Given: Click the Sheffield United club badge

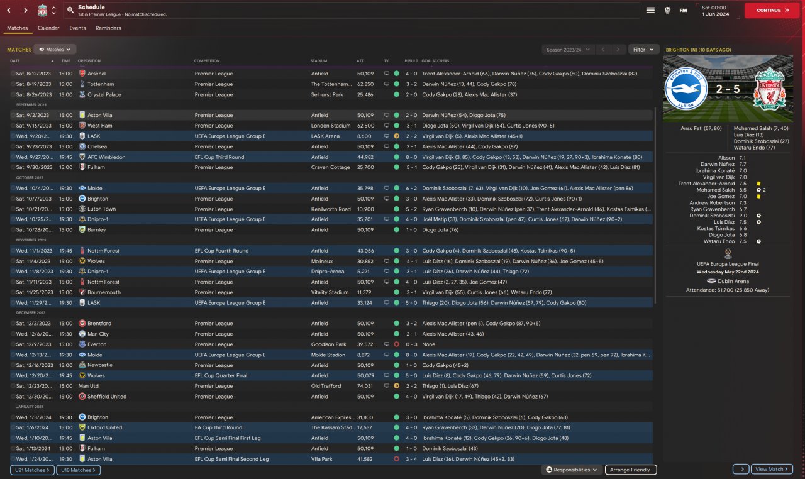Looking at the screenshot, I should [x=82, y=396].
